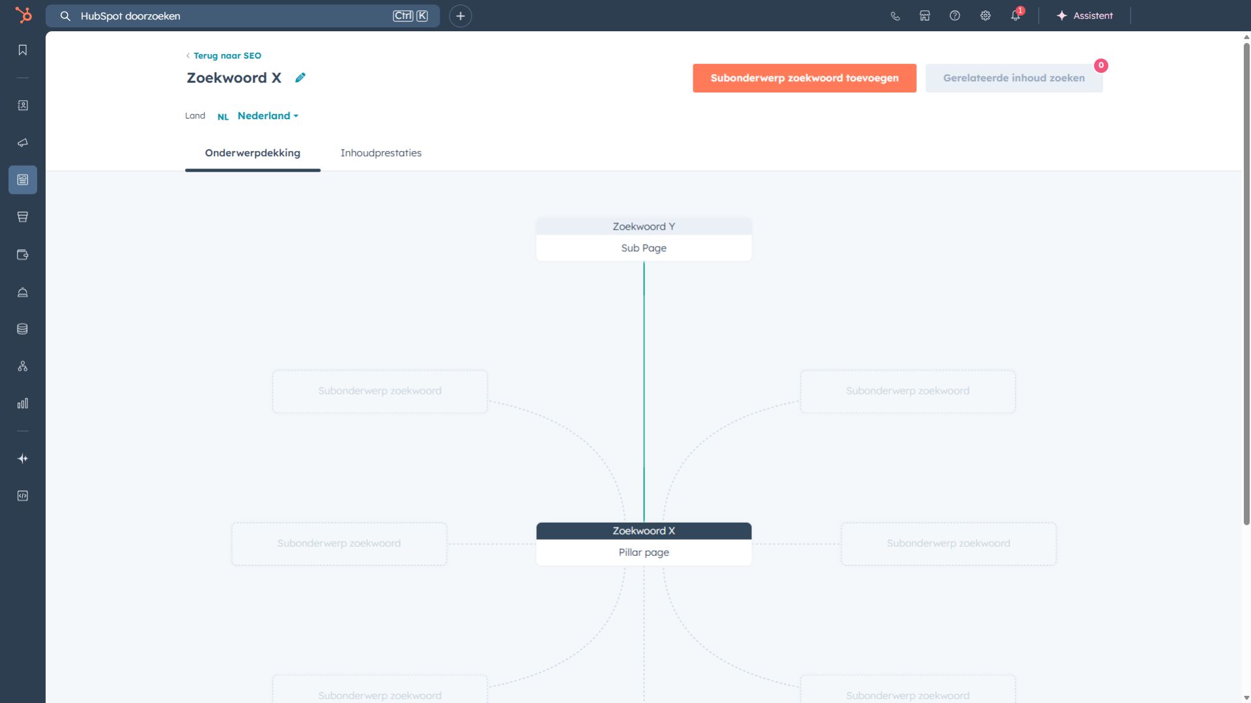Go back via Terug naar SEO link
This screenshot has height=703, width=1251.
click(x=223, y=55)
